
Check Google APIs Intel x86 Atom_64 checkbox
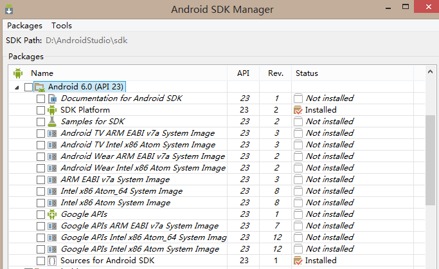(x=40, y=237)
